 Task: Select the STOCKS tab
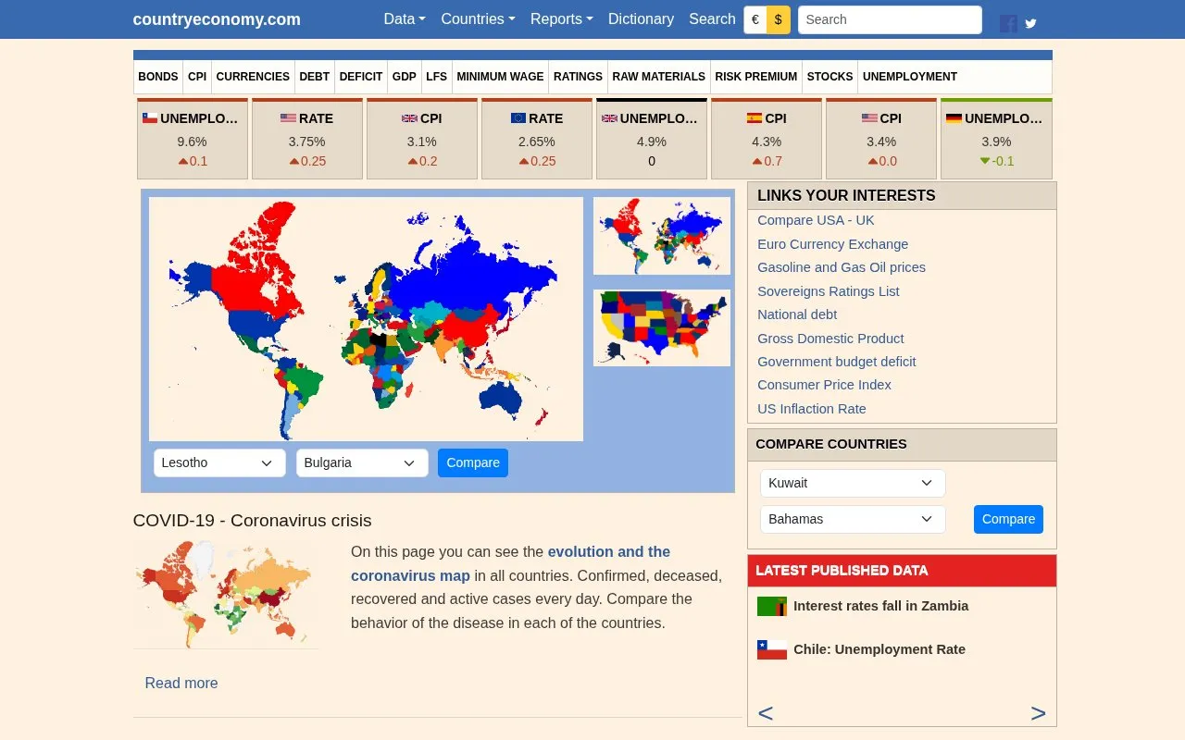pos(829,77)
